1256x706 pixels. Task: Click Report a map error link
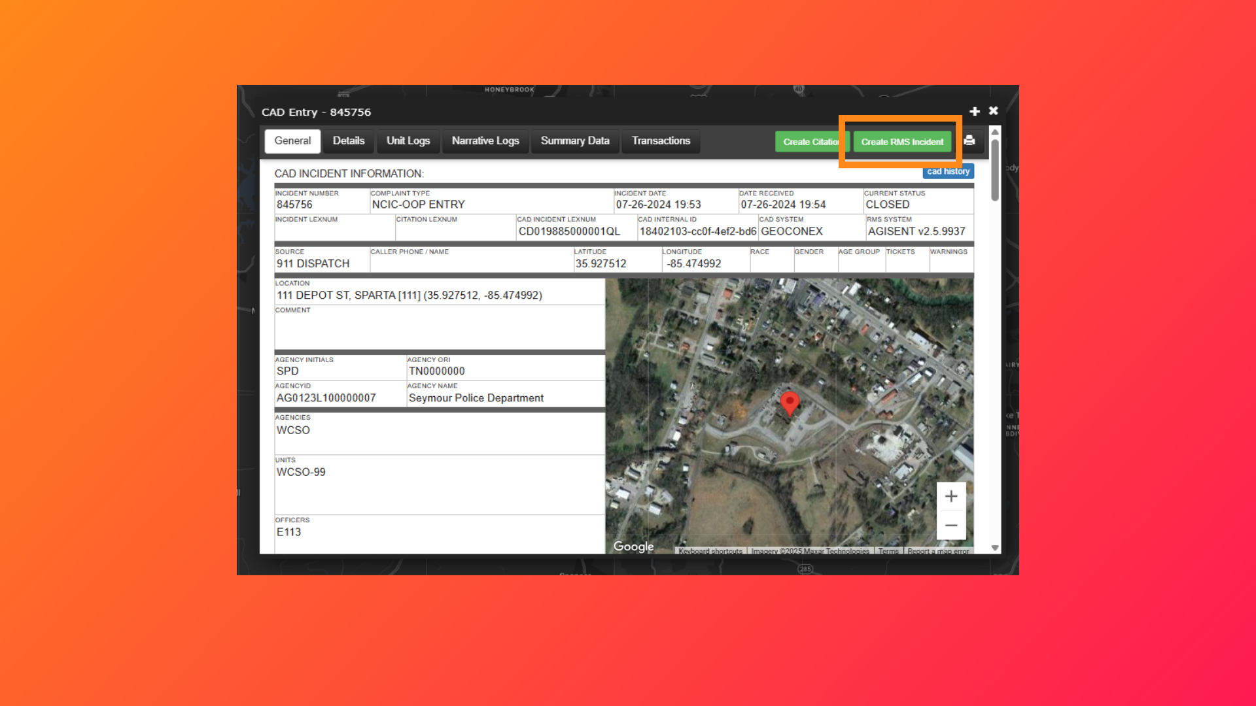coord(938,551)
